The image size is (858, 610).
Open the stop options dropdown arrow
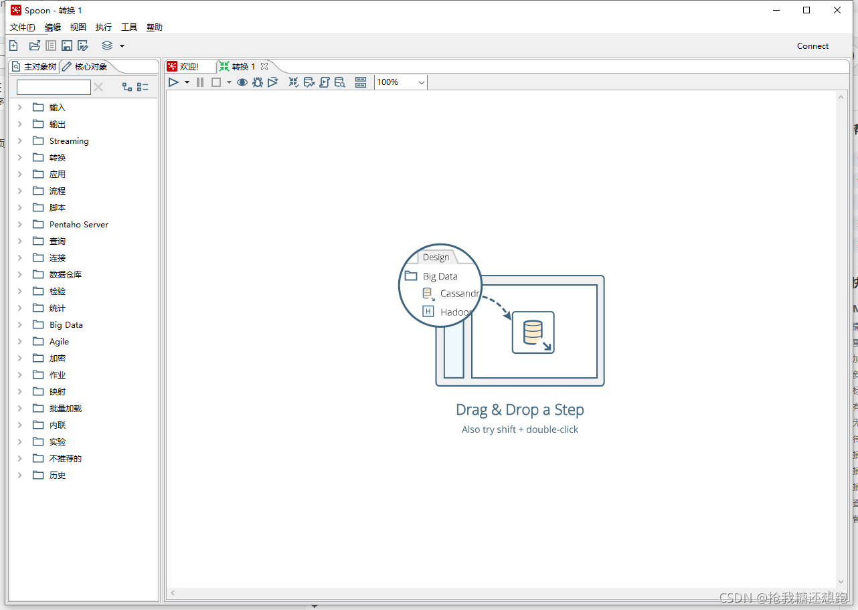click(x=229, y=82)
